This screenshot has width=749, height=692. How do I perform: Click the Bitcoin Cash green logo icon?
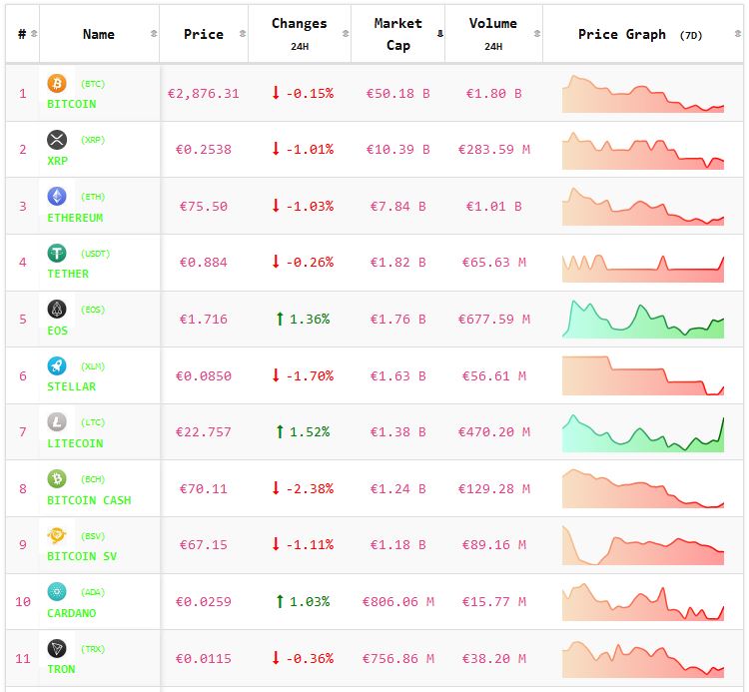(57, 479)
